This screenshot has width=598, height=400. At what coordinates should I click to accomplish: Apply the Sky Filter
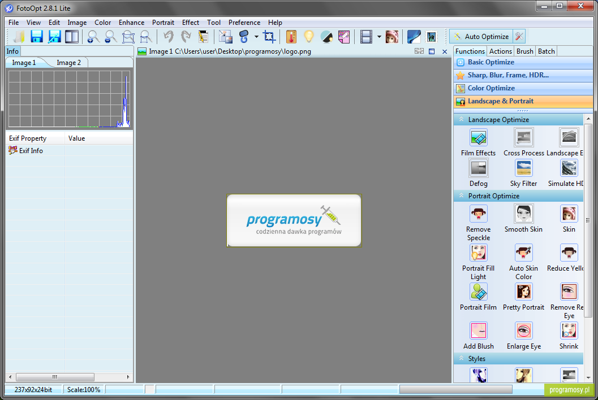tap(524, 173)
